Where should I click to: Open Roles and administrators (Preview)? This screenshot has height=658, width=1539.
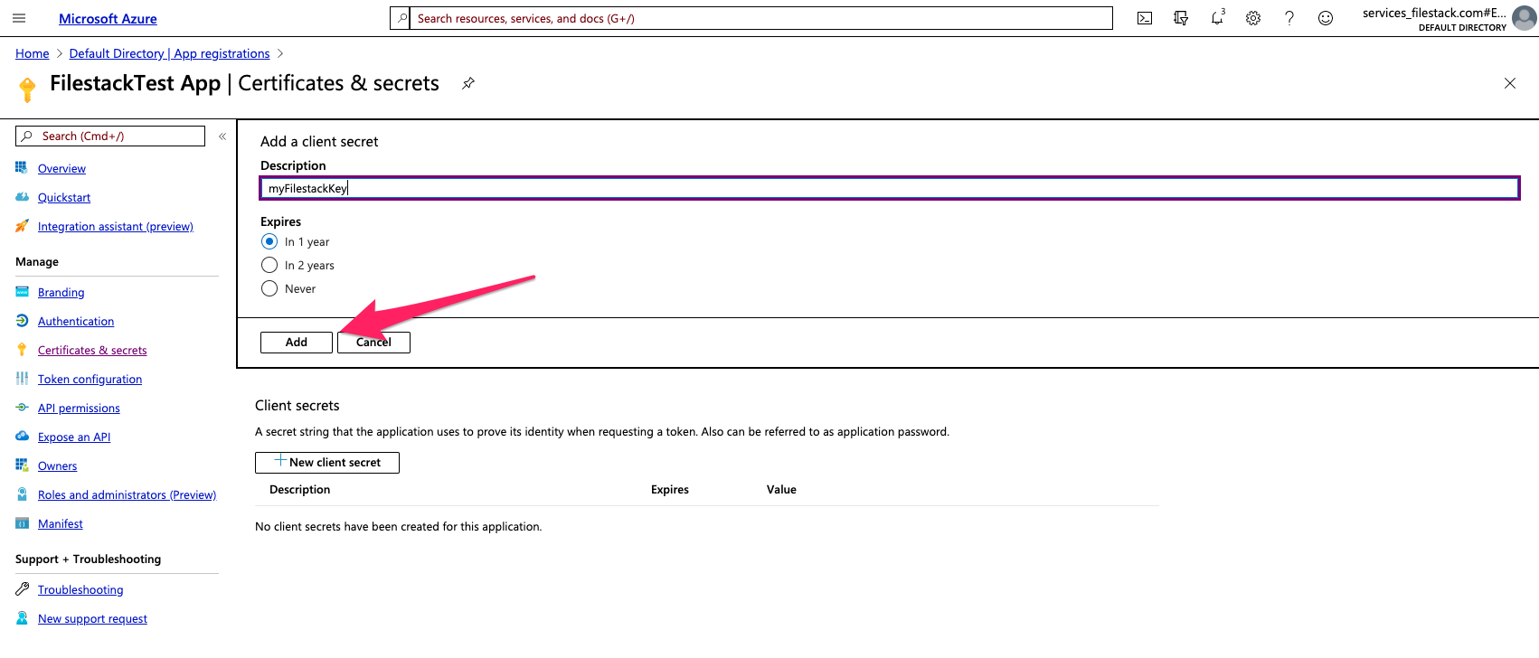point(127,495)
